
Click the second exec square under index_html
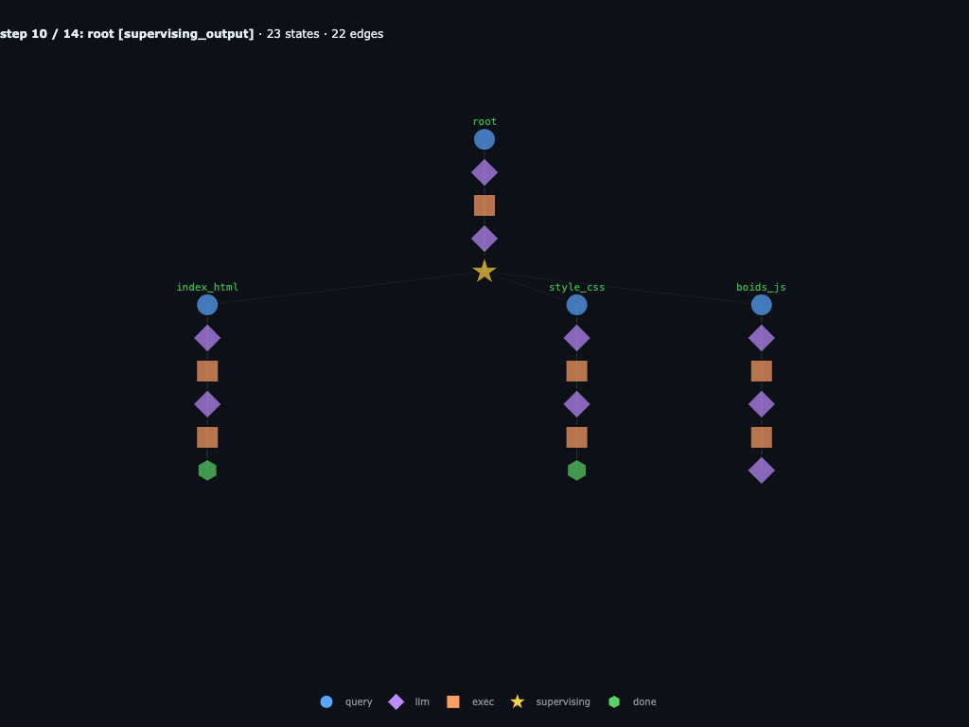(x=207, y=437)
